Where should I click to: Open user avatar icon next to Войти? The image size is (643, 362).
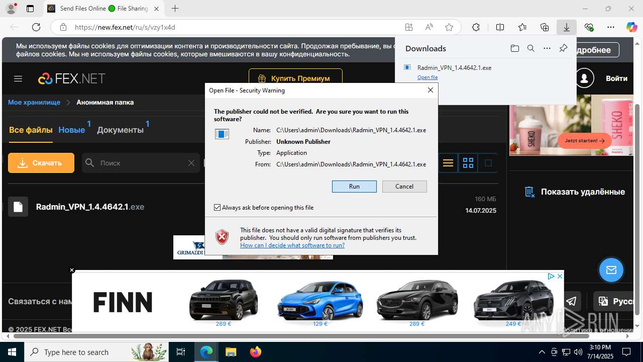(584, 78)
